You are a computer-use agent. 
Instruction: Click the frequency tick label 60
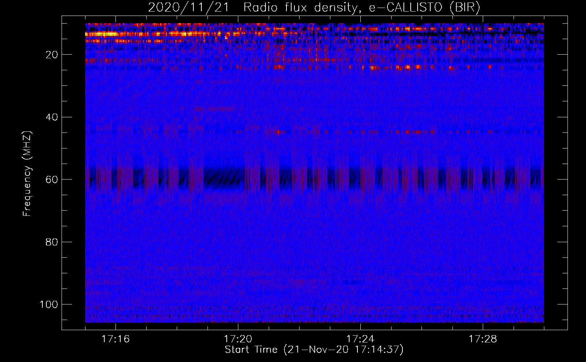click(x=52, y=180)
